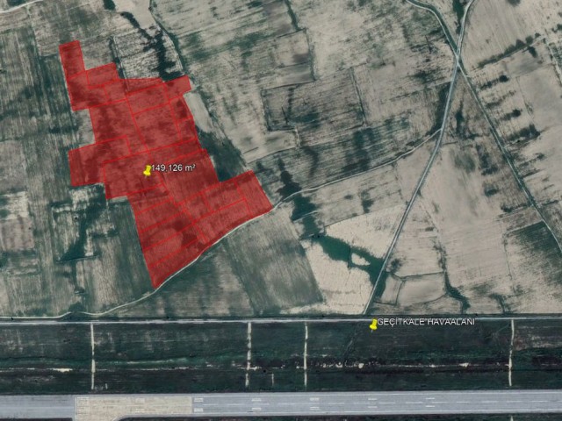The height and width of the screenshot is (421, 562).
Task: Click where the diagonal road meets the airport perimeter road
Action: (365, 313)
